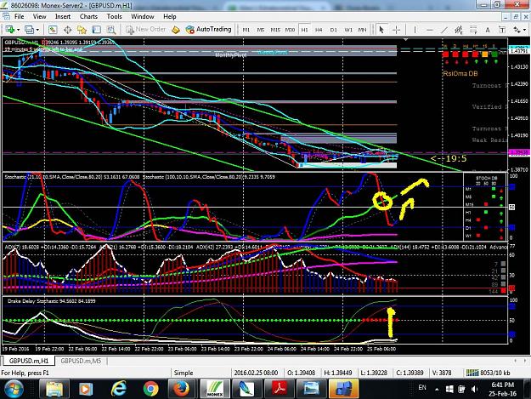Open the Windows Start button

tap(14, 389)
